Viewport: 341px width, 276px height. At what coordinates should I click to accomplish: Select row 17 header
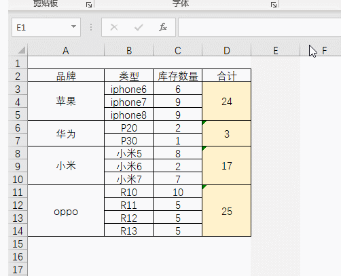coord(18,269)
